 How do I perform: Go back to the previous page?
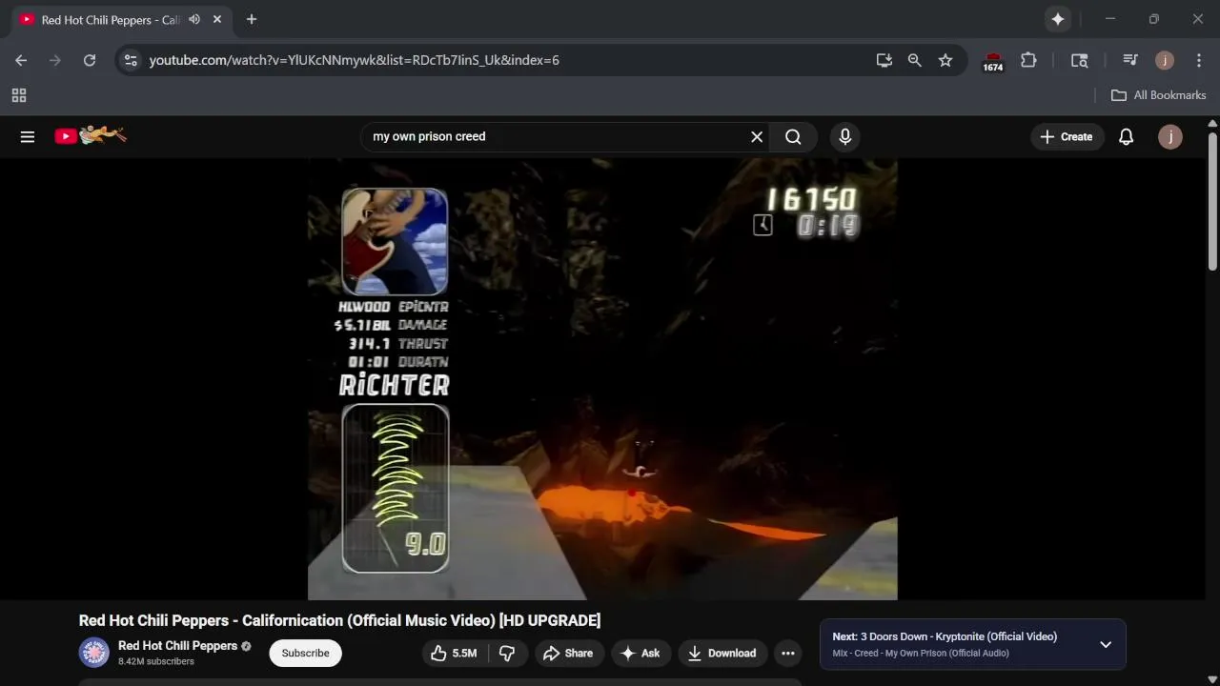click(x=21, y=60)
